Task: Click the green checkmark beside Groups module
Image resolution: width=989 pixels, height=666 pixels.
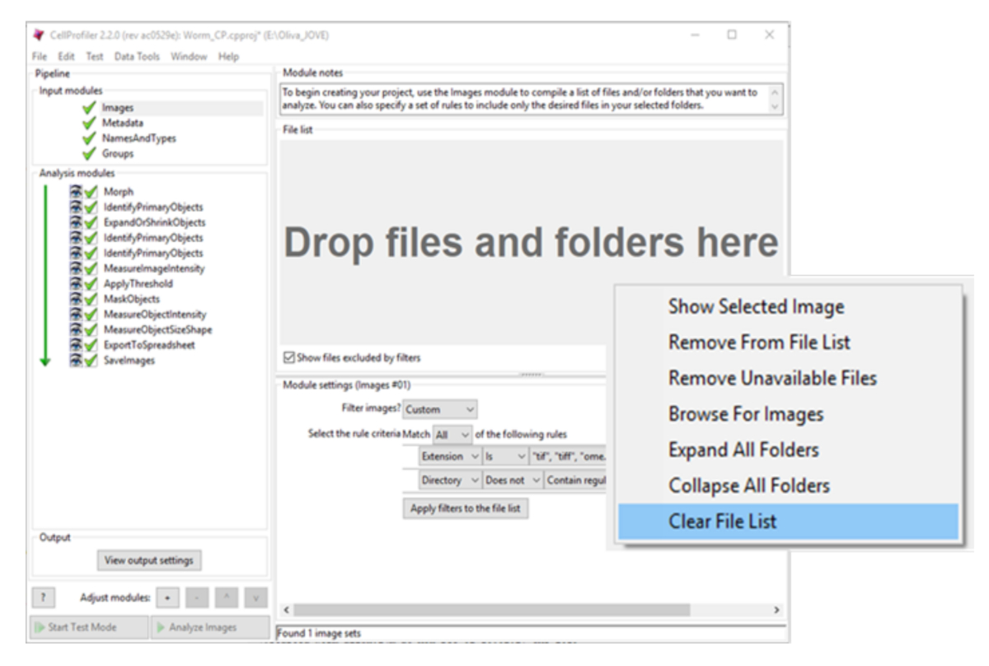Action: pyautogui.click(x=89, y=153)
